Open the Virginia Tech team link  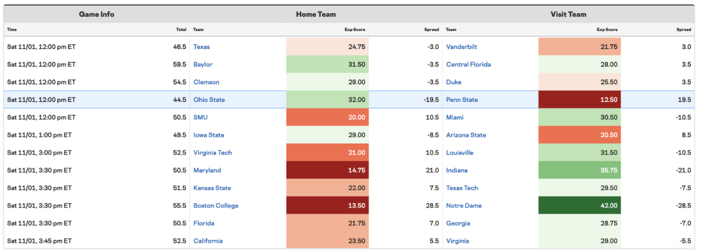point(212,153)
